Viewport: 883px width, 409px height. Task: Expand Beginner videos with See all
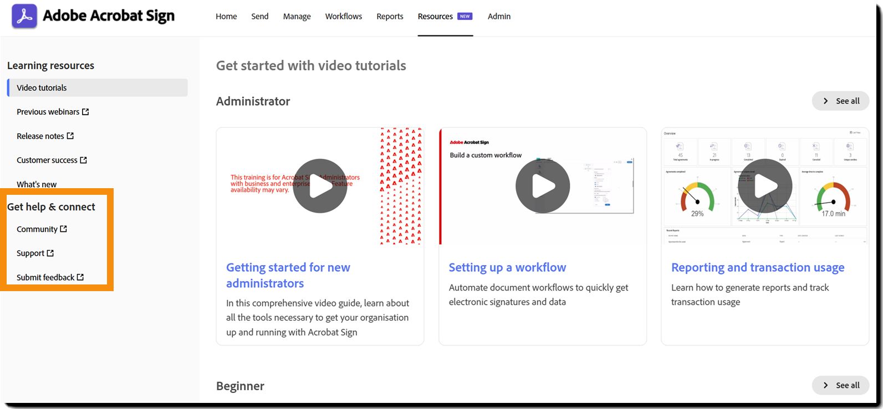[x=840, y=385]
